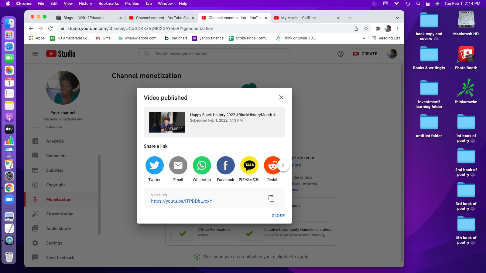
Task: Share the video on WhatsApp
Action: [x=202, y=165]
